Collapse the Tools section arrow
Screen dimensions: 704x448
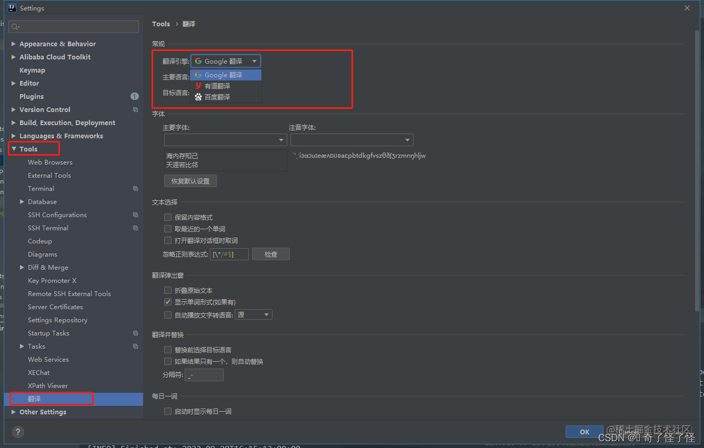point(14,149)
